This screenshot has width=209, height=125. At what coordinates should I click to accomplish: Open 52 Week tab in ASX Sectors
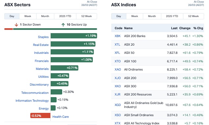[87, 16]
